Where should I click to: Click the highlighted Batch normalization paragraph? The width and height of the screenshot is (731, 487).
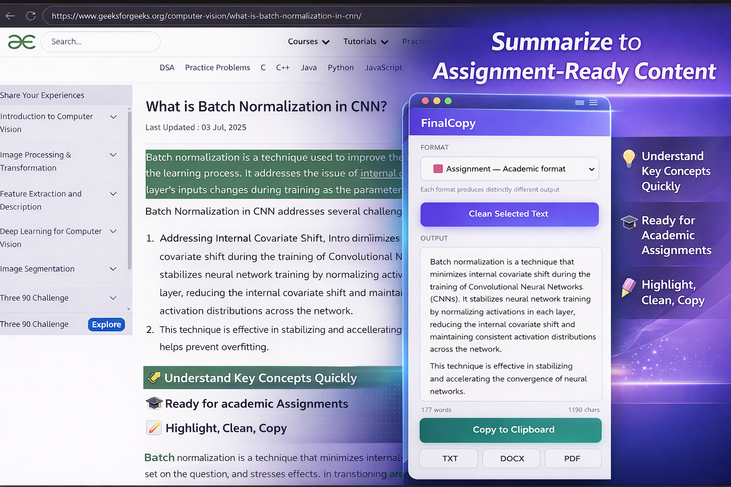pyautogui.click(x=274, y=174)
